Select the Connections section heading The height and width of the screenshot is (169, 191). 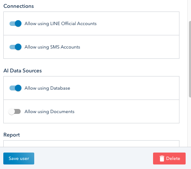coord(19,6)
